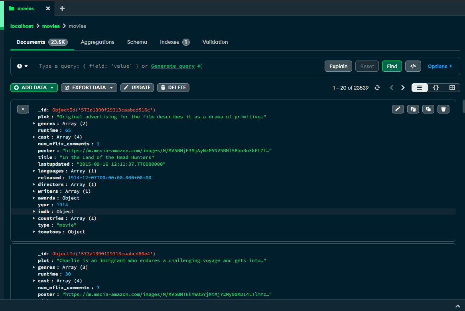Image resolution: width=465 pixels, height=311 pixels.
Task: Select the lastupdated value
Action: [x=121, y=164]
